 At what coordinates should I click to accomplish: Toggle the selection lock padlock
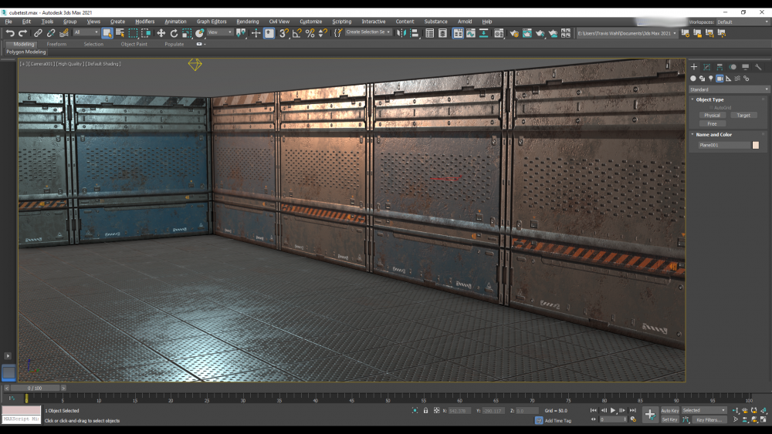tap(425, 411)
